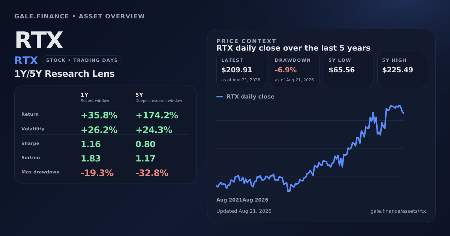450x236 pixels.
Task: Click the DRAWDOWN -6.9% card
Action: point(295,70)
